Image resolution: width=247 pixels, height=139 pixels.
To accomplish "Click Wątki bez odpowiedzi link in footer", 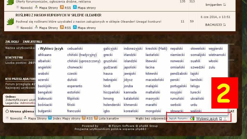I will click(151, 118).
